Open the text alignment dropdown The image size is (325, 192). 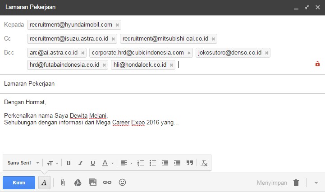[126, 163]
